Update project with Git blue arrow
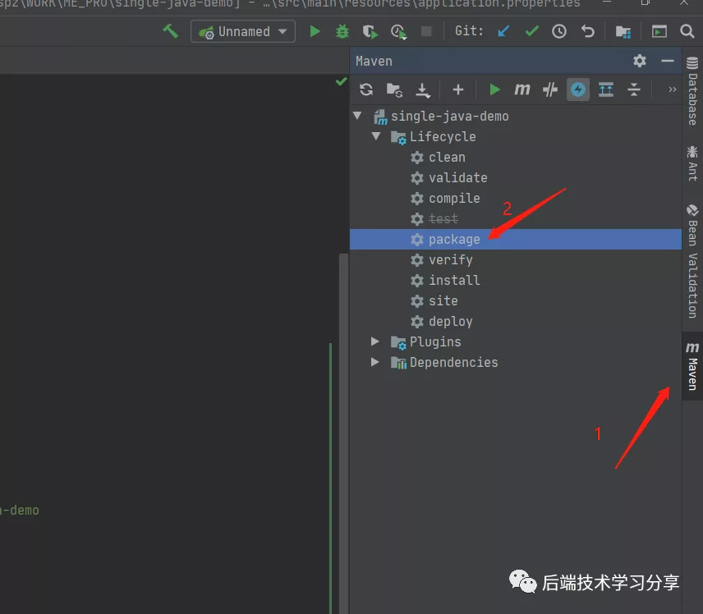The height and width of the screenshot is (614, 703). pos(503,31)
